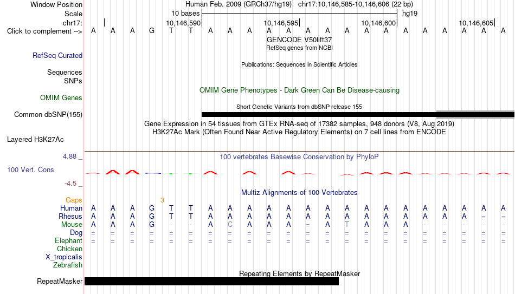The height and width of the screenshot is (294, 515).
Task: Click 'Publications: Sequences in Scientific Articles' title
Action: click(x=299, y=64)
